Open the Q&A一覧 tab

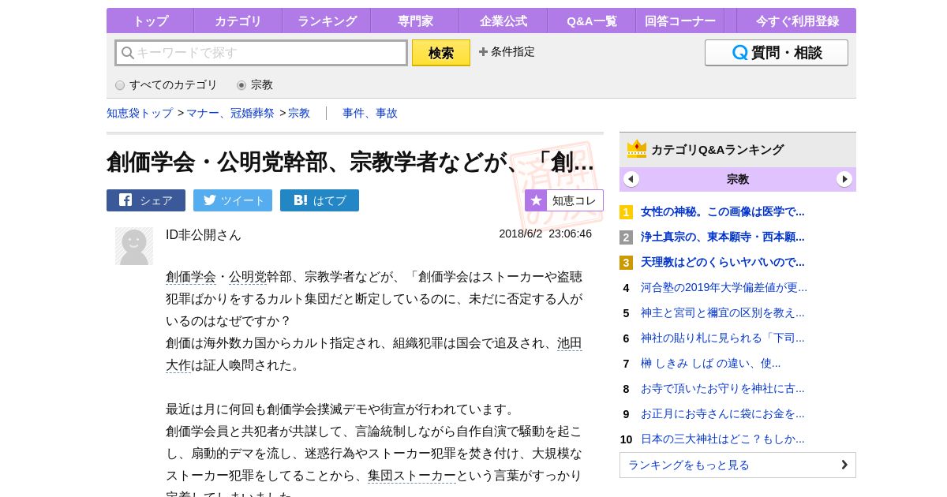(x=591, y=21)
